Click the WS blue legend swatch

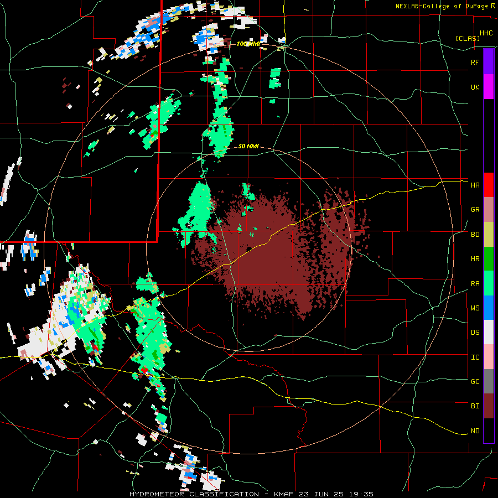[489, 308]
